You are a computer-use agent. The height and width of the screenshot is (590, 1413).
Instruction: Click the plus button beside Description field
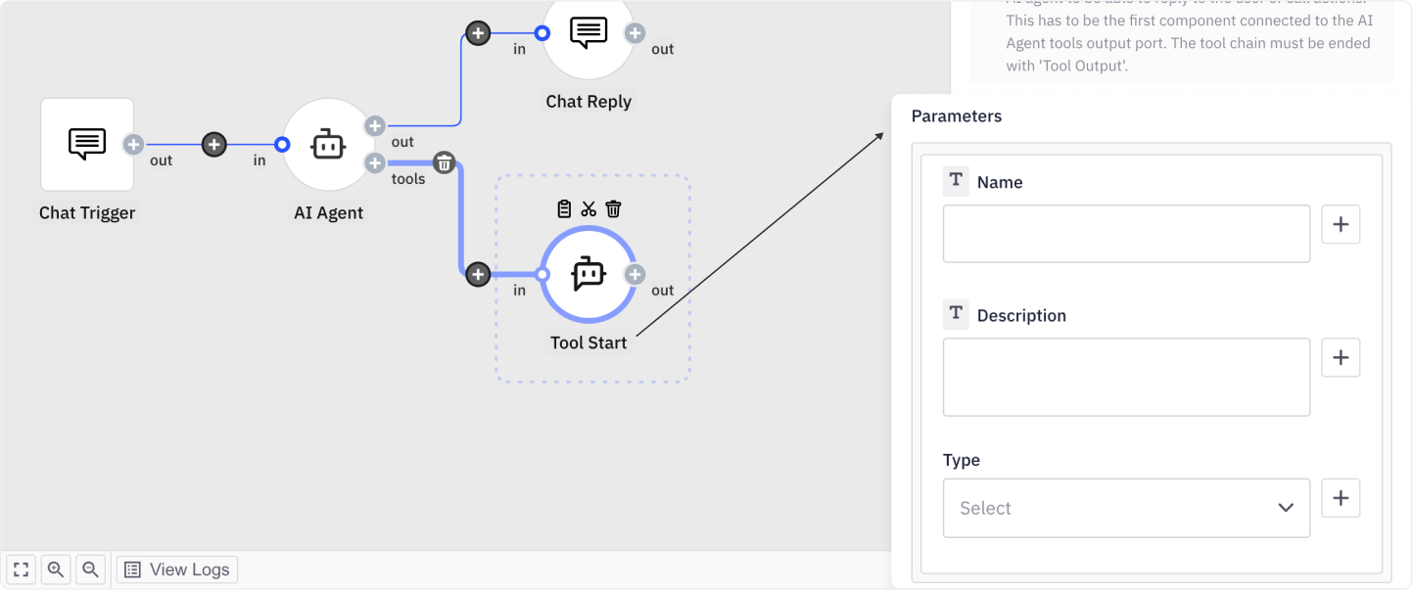click(x=1341, y=358)
